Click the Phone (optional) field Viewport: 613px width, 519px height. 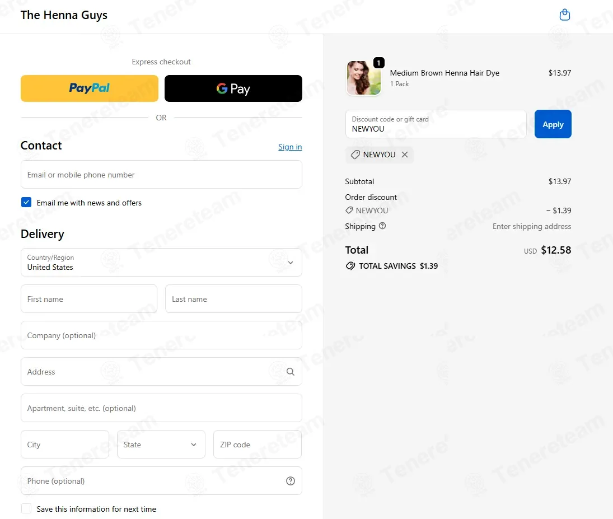coord(161,481)
